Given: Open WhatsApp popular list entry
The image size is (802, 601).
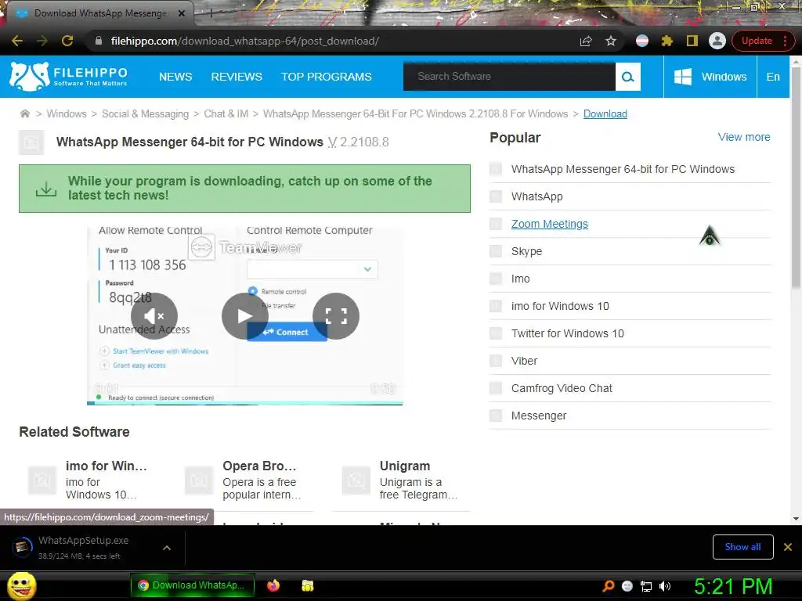Looking at the screenshot, I should coord(536,196).
